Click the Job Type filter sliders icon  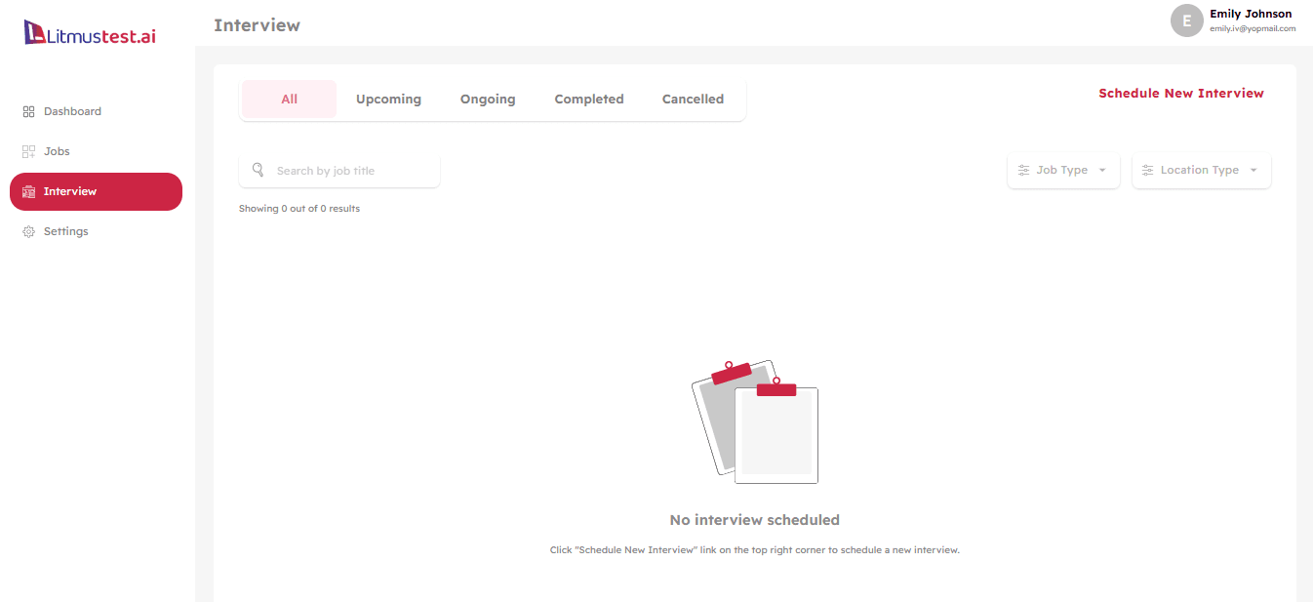coord(1023,170)
